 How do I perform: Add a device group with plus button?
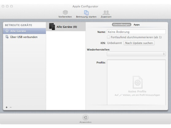6,107
